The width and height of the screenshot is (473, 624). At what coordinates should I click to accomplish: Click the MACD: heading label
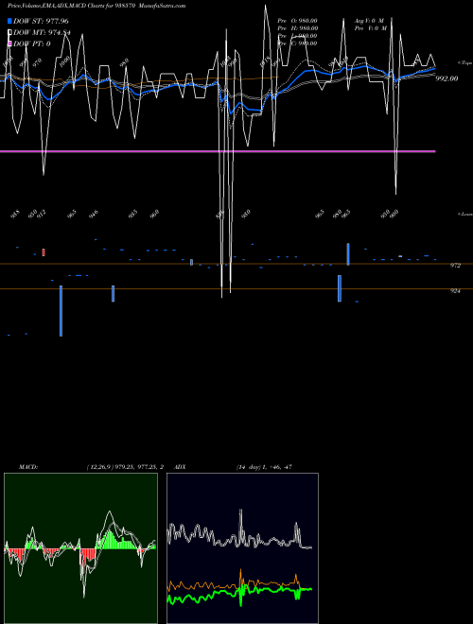[28, 467]
